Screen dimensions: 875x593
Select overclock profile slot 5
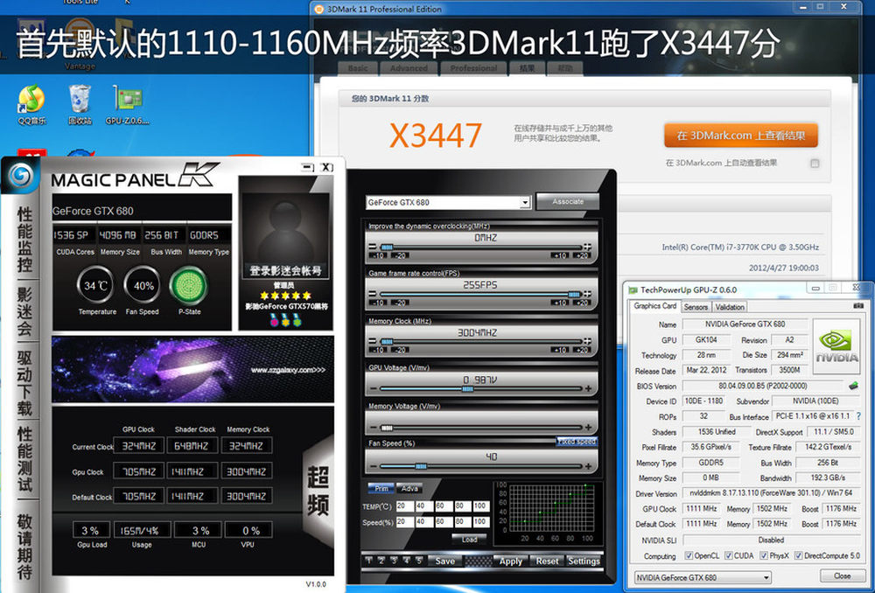tap(418, 560)
